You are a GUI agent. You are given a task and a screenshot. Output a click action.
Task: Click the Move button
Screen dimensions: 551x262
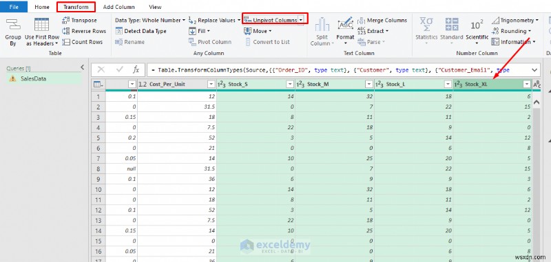tap(258, 31)
